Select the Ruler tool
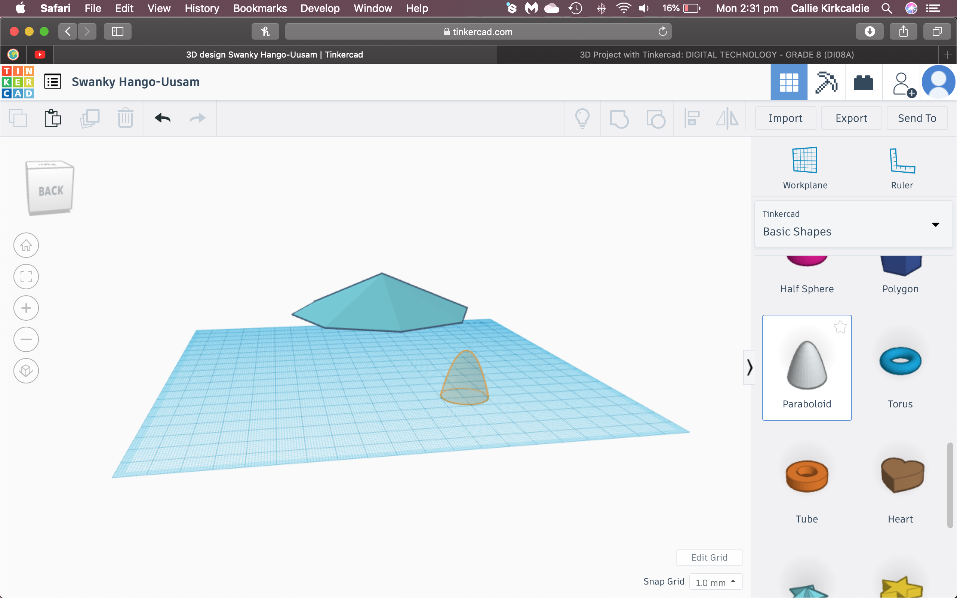Image resolution: width=957 pixels, height=598 pixels. pos(902,168)
